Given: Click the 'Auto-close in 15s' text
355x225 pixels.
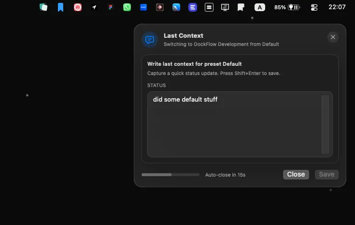Looking at the screenshot, I should pyautogui.click(x=225, y=175).
